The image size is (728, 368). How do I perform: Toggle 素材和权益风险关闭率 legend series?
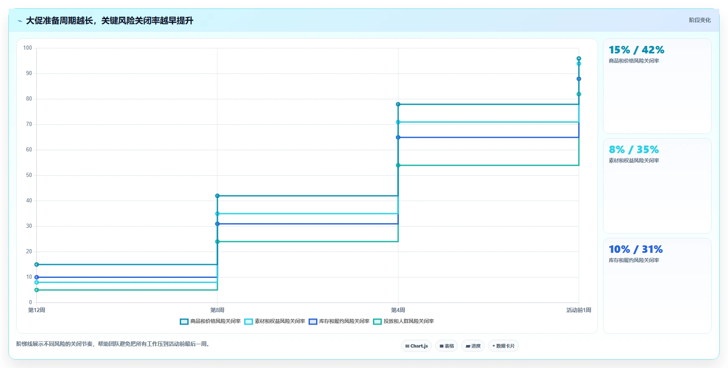(275, 321)
